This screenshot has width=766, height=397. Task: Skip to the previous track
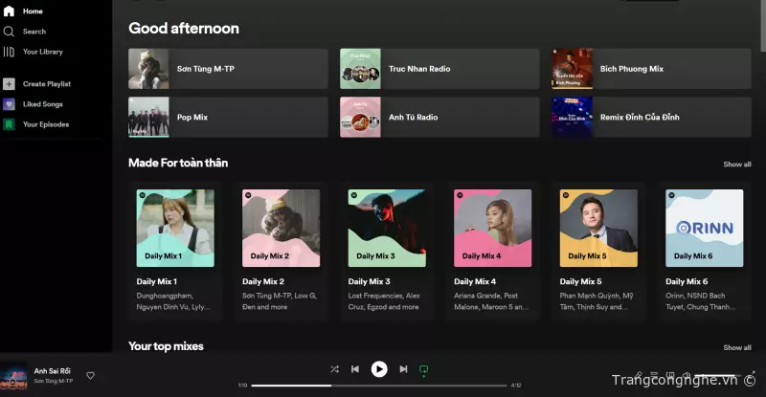(x=355, y=369)
